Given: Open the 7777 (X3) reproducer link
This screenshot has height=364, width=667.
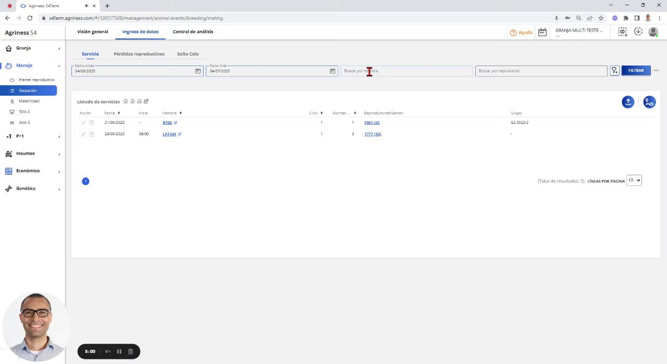Looking at the screenshot, I should (373, 134).
